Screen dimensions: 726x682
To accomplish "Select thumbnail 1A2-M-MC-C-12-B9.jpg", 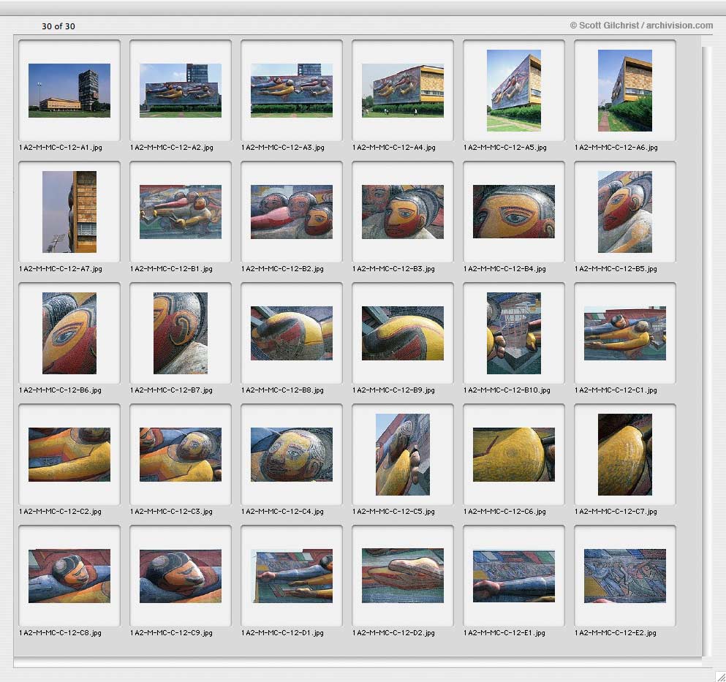I will (x=403, y=333).
